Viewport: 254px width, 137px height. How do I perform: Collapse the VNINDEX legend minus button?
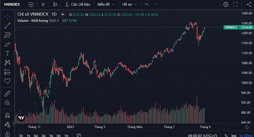(62, 14)
